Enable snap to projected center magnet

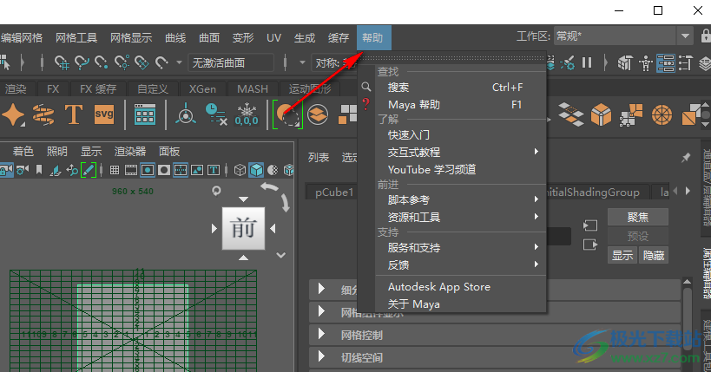(122, 62)
